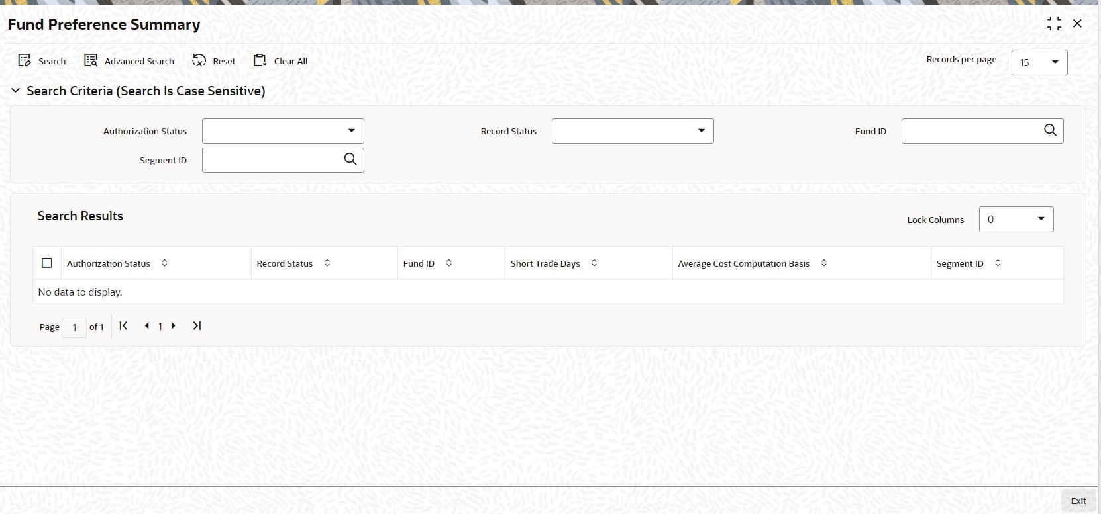
Task: Sort by Segment ID column
Action: pyautogui.click(x=998, y=263)
